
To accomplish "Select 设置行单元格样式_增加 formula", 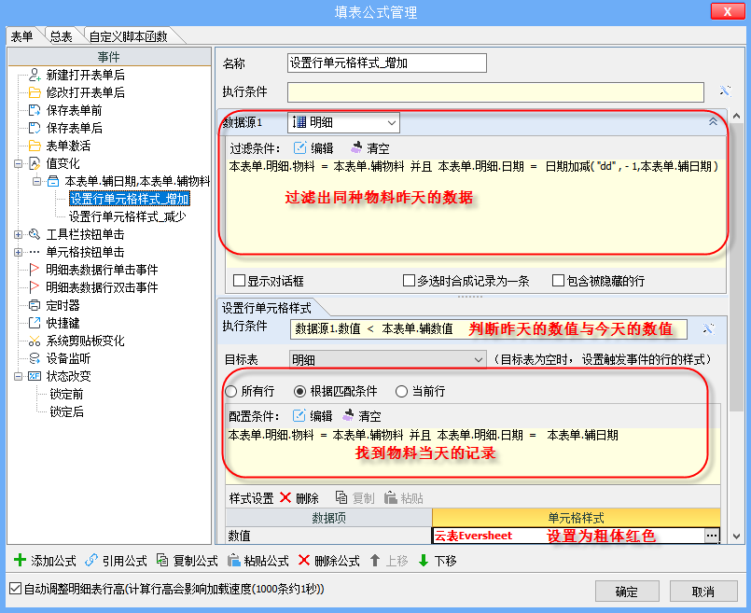I will [x=130, y=199].
